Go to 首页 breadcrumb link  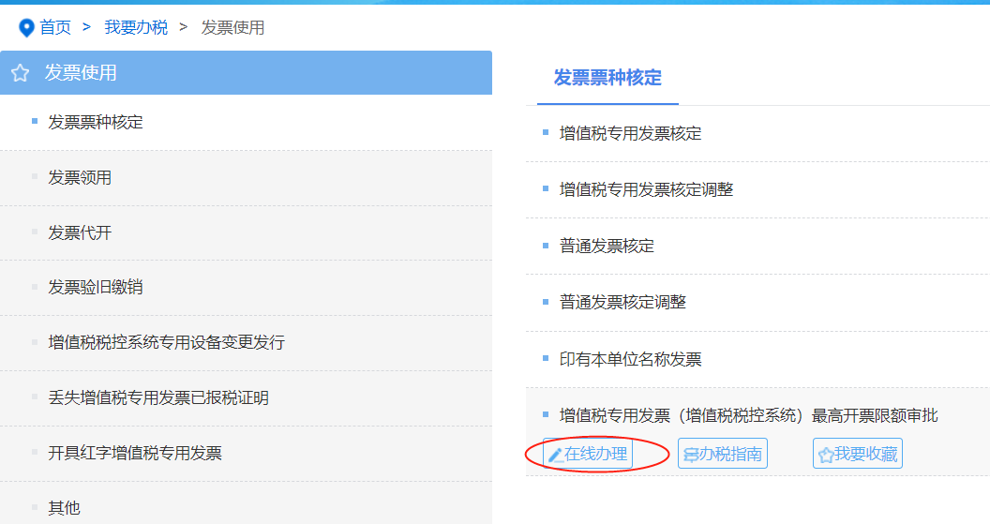coord(55,28)
